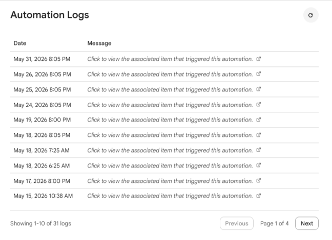
Task: Refresh the automation logs list
Action: point(310,15)
